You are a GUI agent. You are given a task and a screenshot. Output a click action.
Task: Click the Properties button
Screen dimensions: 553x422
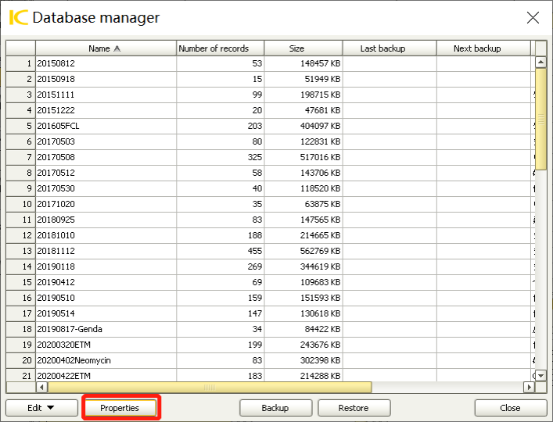coord(120,408)
